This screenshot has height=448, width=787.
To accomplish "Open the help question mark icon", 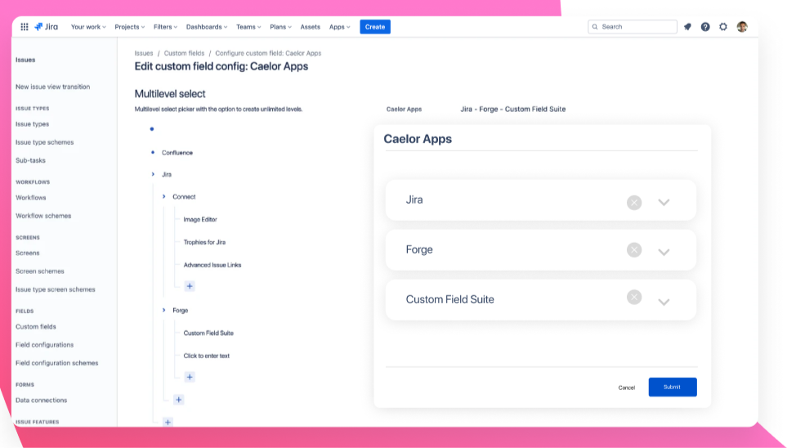I will (705, 27).
